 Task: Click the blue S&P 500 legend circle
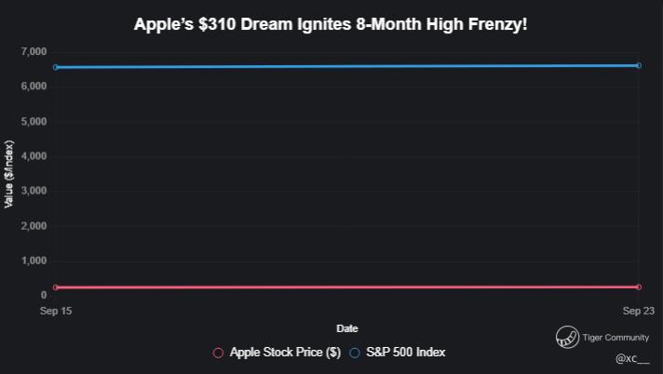[355, 353]
